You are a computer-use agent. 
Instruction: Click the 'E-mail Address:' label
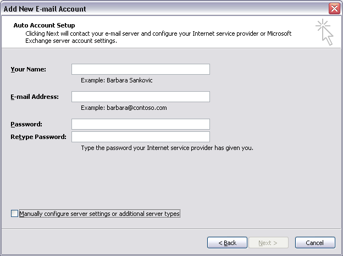[35, 97]
